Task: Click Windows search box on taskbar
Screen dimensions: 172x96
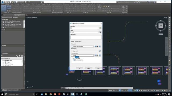Action: [20, 94]
